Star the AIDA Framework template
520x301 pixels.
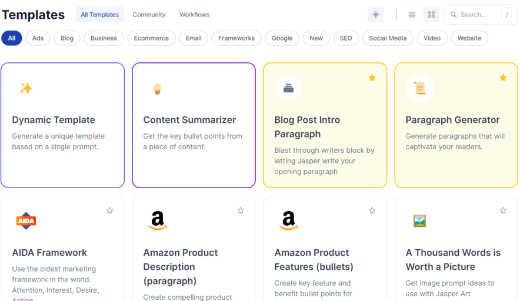(109, 210)
